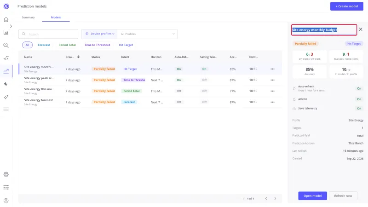Toggle Auto-refresh On in details panel

tap(359, 88)
